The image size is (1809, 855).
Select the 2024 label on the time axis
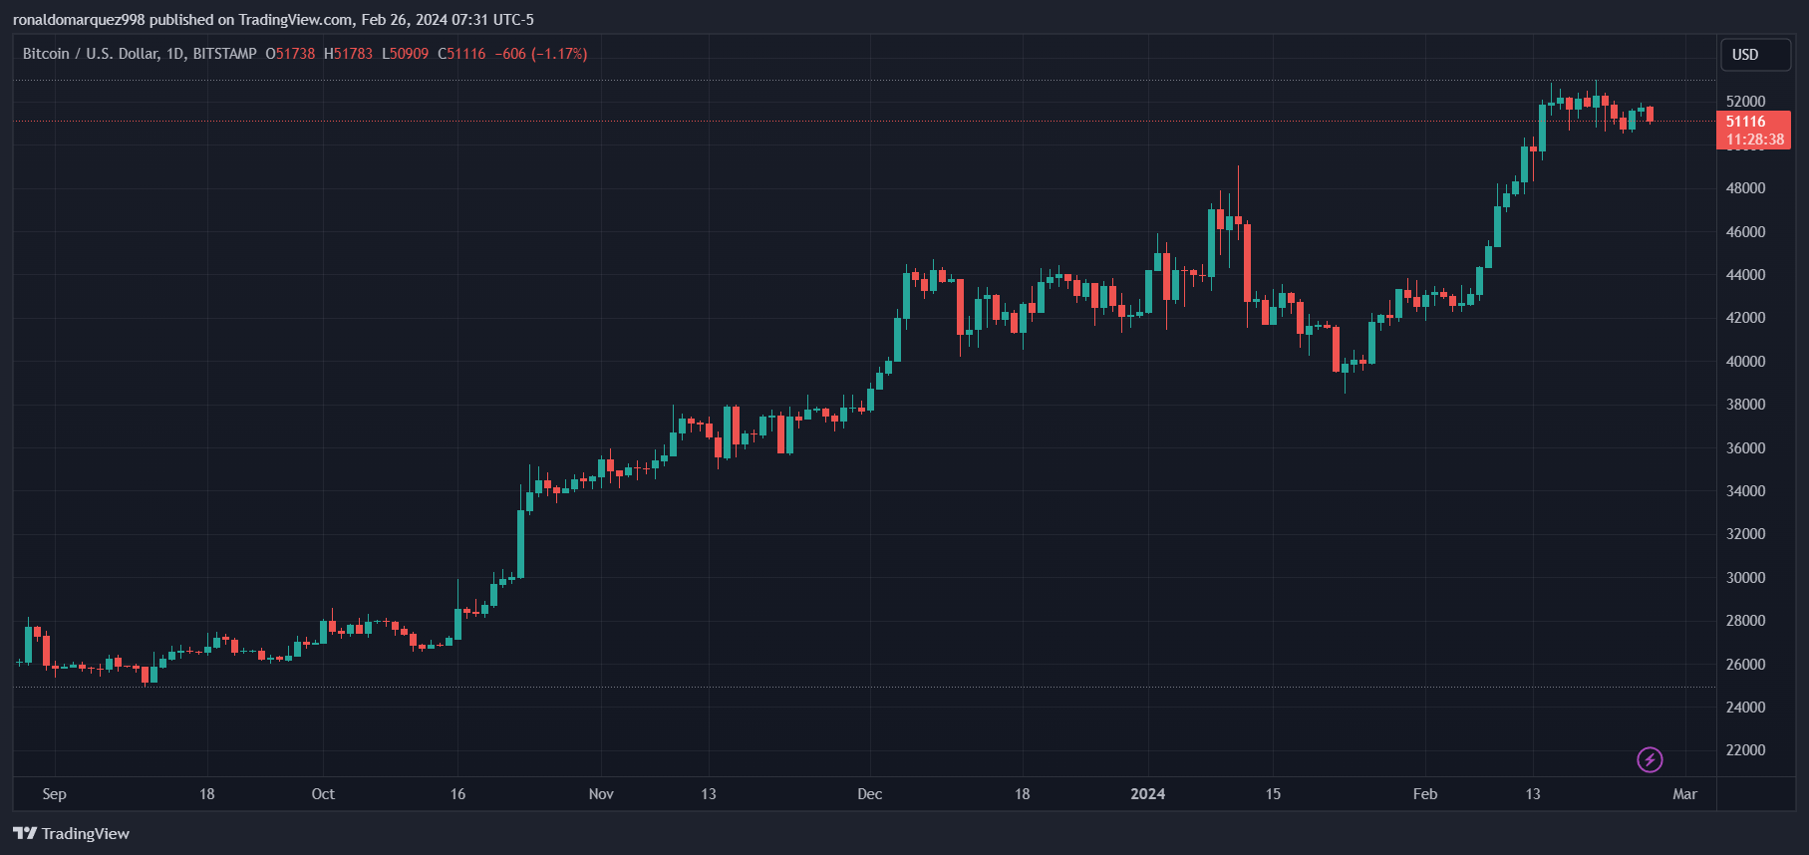(1147, 794)
